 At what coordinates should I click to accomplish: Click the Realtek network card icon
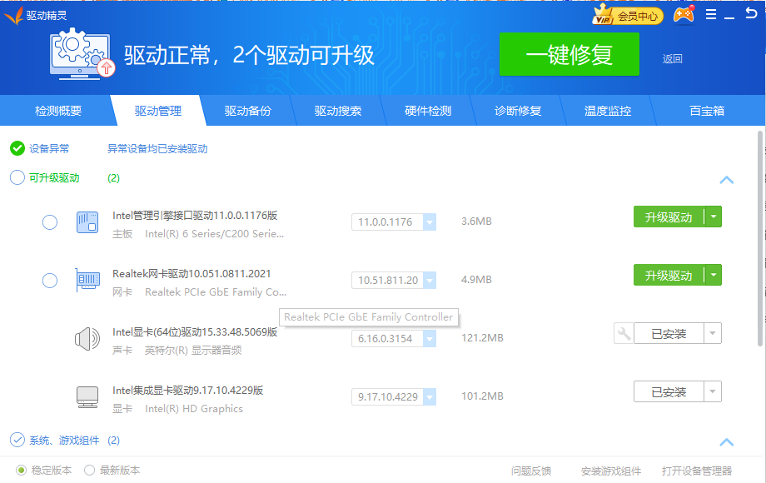87,281
